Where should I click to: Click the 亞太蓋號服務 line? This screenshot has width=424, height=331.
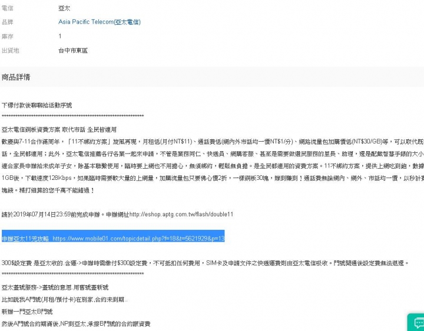tap(55, 287)
